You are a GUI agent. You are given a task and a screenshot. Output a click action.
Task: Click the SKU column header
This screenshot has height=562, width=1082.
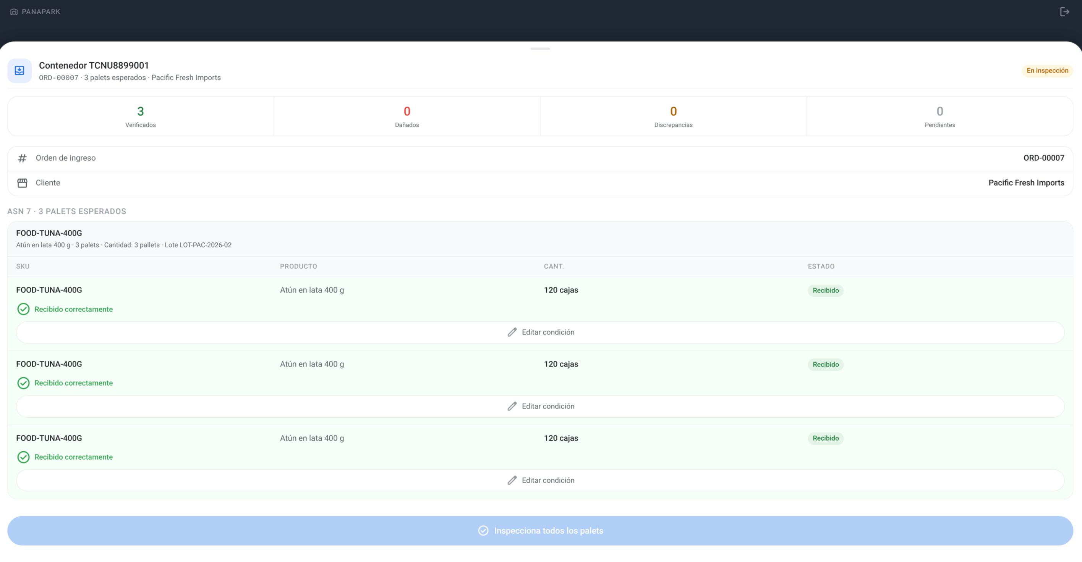click(23, 266)
